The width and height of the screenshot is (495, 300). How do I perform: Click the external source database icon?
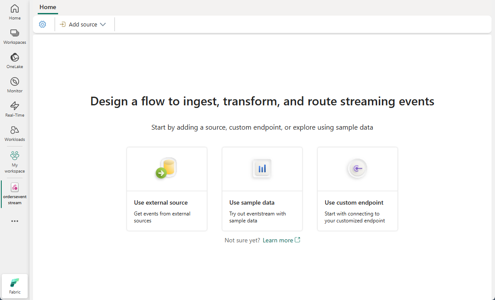167,168
